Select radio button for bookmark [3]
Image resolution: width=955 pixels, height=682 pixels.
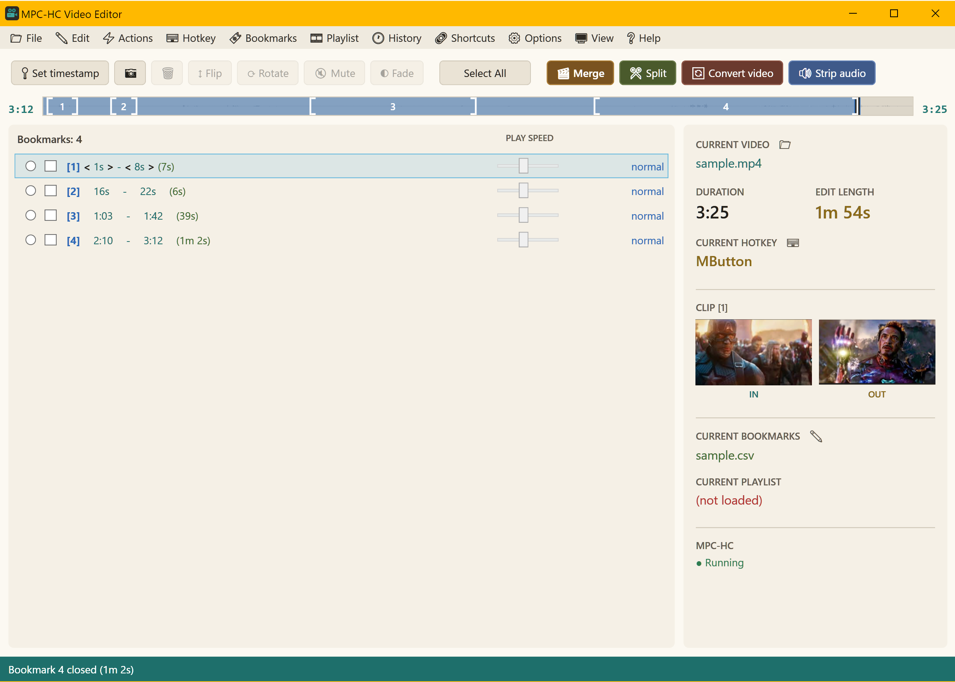30,215
